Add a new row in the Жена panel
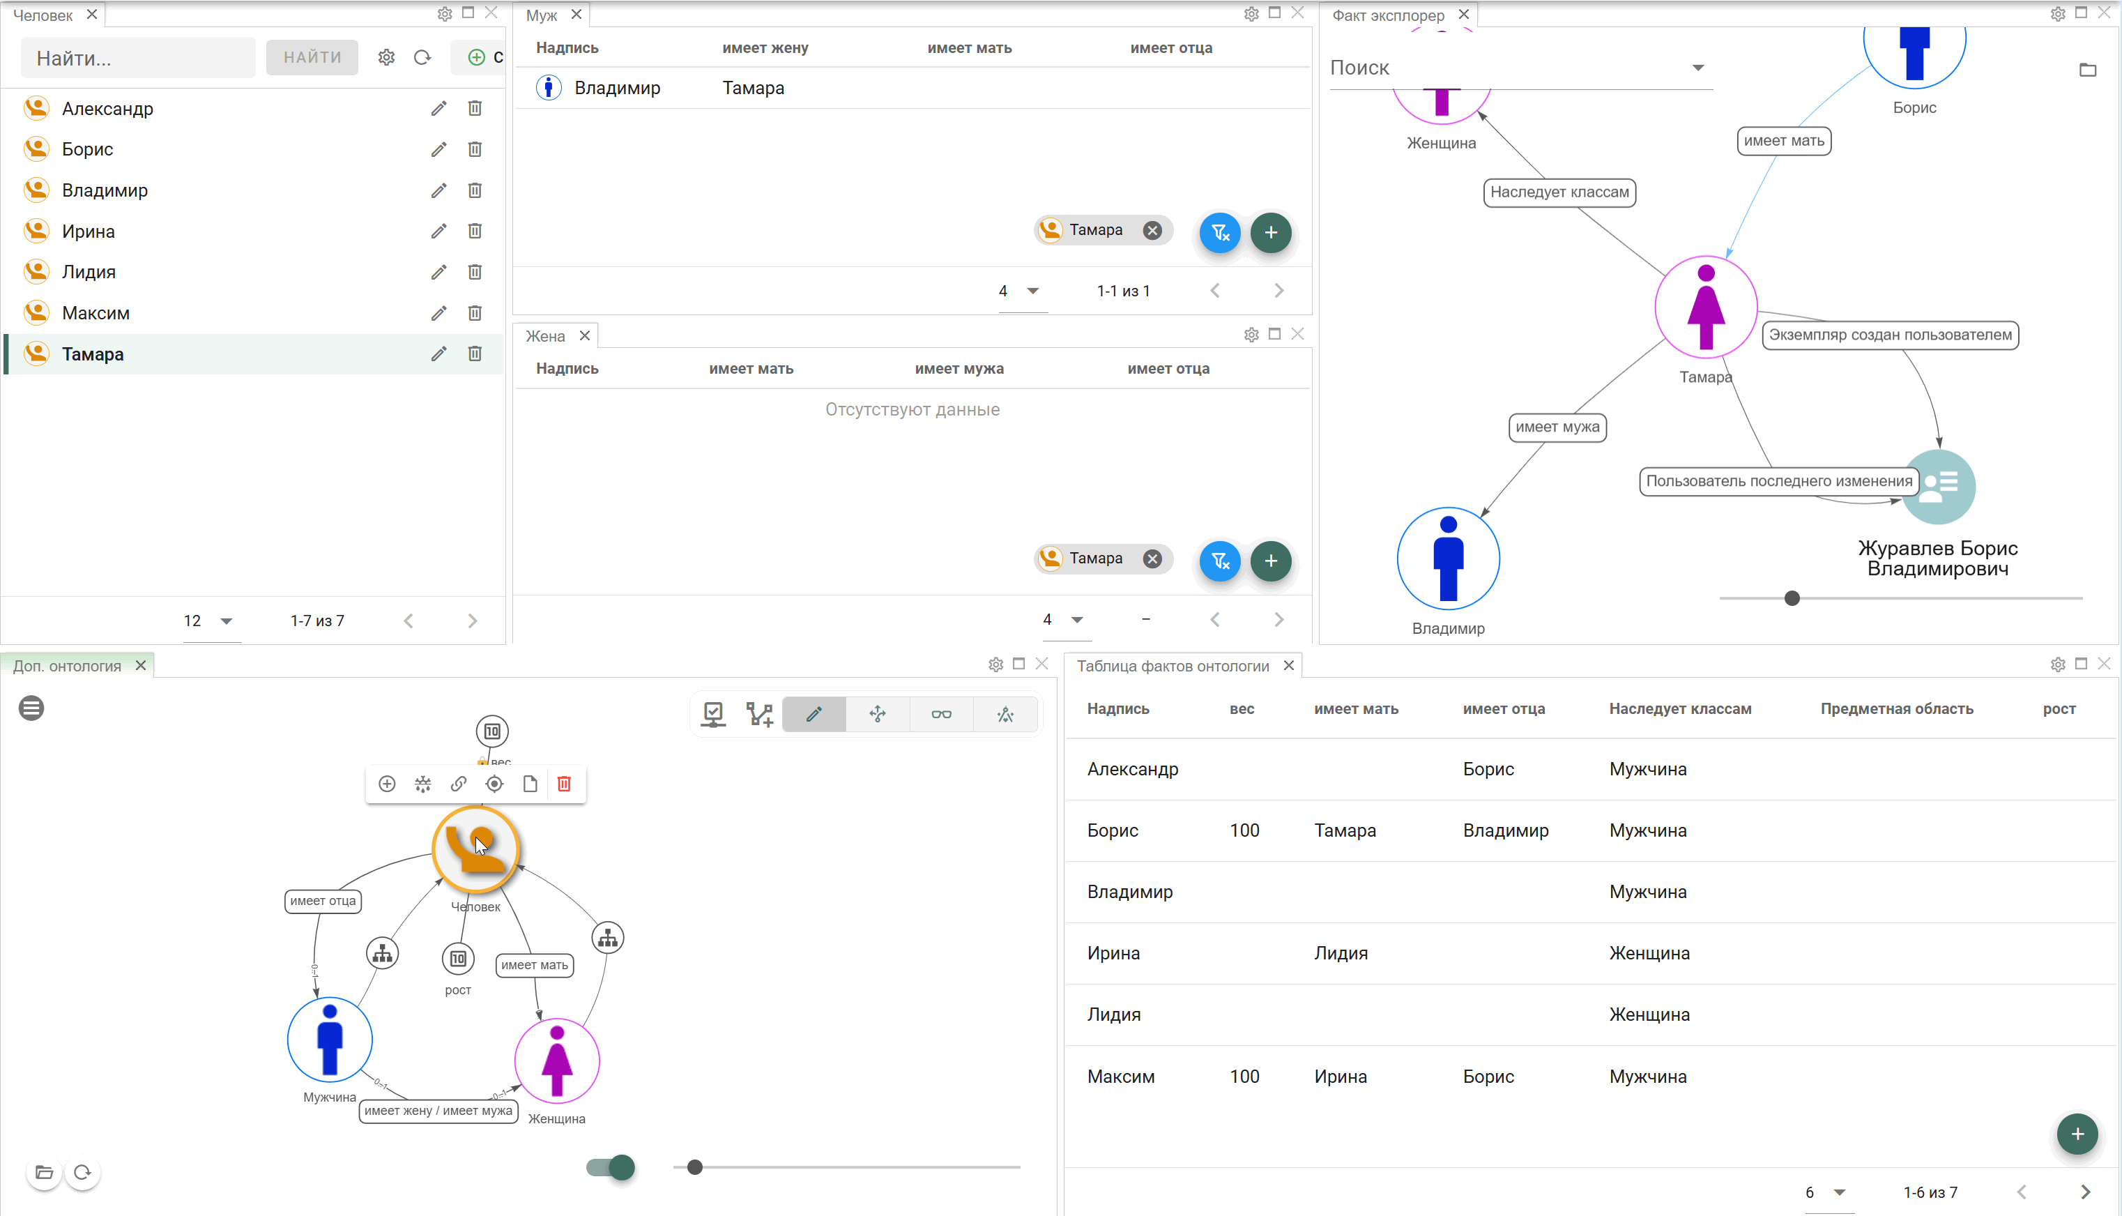The width and height of the screenshot is (2122, 1216). pyautogui.click(x=1271, y=561)
